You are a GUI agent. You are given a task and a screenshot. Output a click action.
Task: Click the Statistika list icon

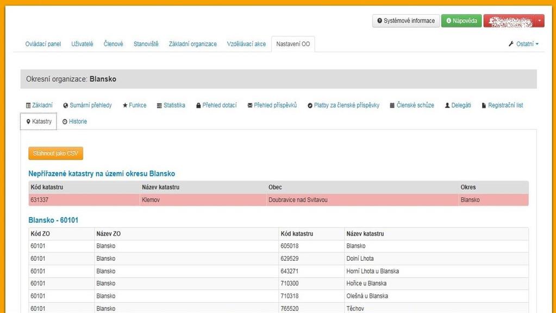coord(160,105)
